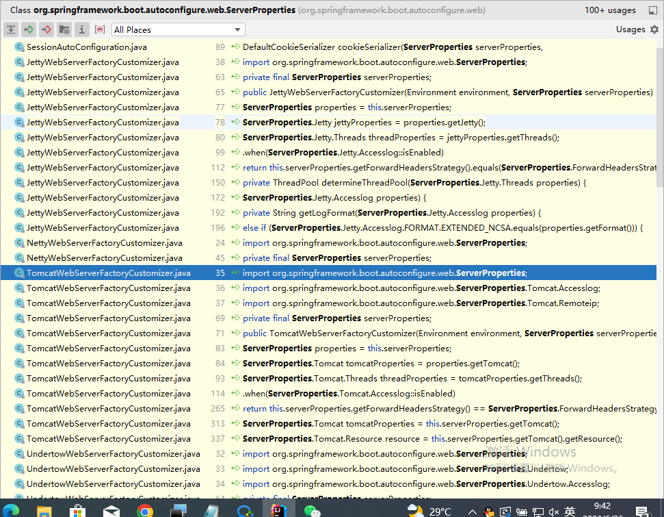Image resolution: width=664 pixels, height=517 pixels.
Task: Click file icon on NettyWebServerFactoryCustomizer line 24 row
Action: [x=19, y=243]
